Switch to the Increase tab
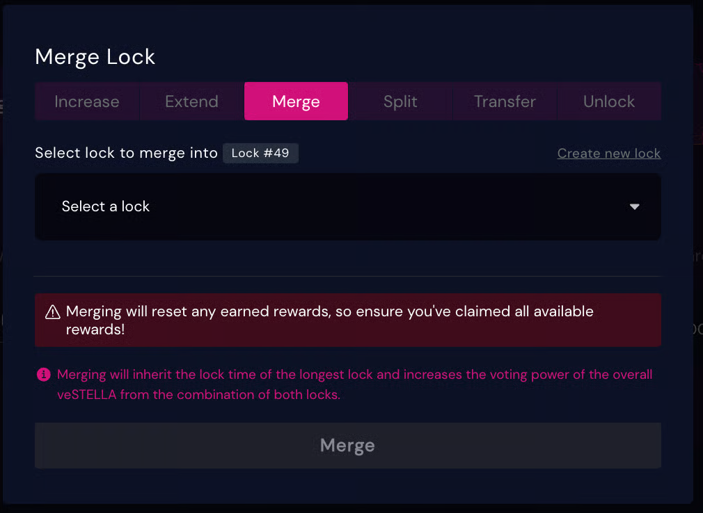The height and width of the screenshot is (513, 703). click(x=87, y=101)
